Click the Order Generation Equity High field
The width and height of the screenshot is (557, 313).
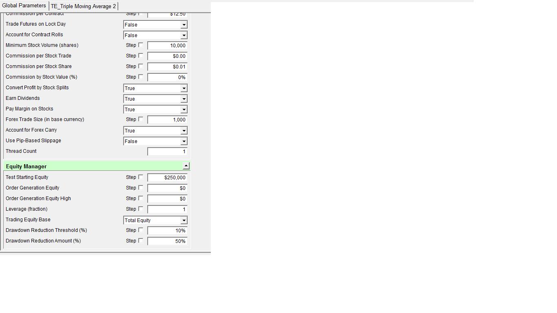coord(167,199)
